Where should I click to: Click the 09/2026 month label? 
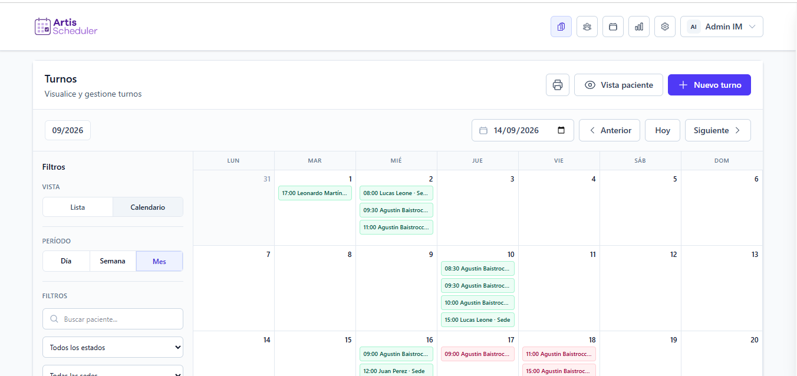click(68, 130)
